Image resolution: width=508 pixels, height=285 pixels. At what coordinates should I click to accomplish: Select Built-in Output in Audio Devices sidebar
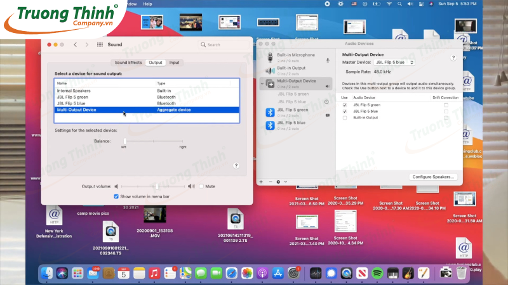click(x=295, y=70)
